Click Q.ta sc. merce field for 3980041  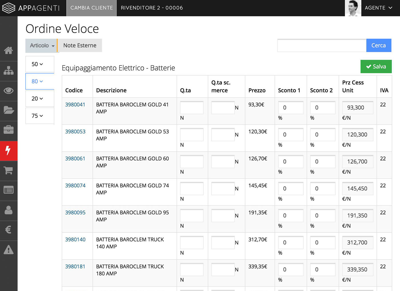click(x=223, y=108)
